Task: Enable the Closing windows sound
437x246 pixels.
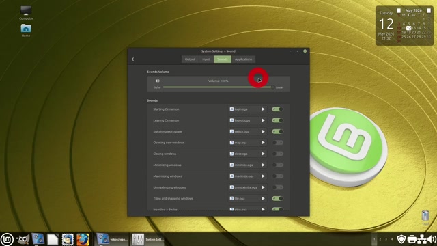Action: 278,154
